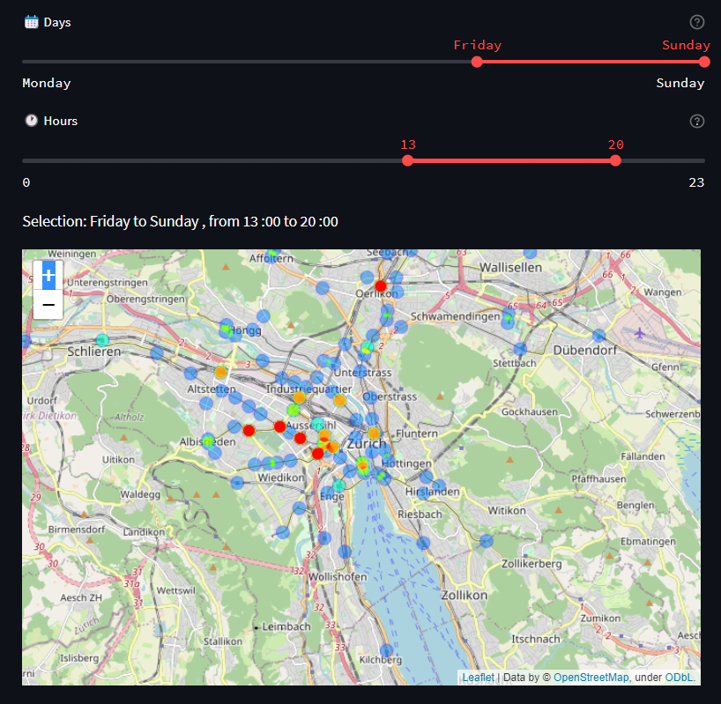Viewport: 721px width, 704px height.
Task: Click the calendar icon beside the Days label
Action: click(x=29, y=21)
